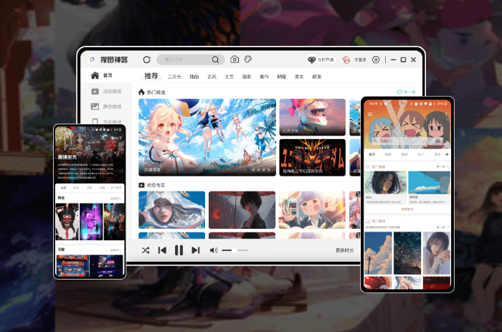Select 首页 tab on the right phone

371,154
